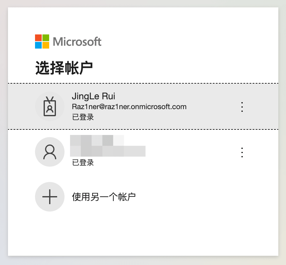Click 已登录 status under the blurred account
The height and width of the screenshot is (265, 286).
pyautogui.click(x=83, y=162)
